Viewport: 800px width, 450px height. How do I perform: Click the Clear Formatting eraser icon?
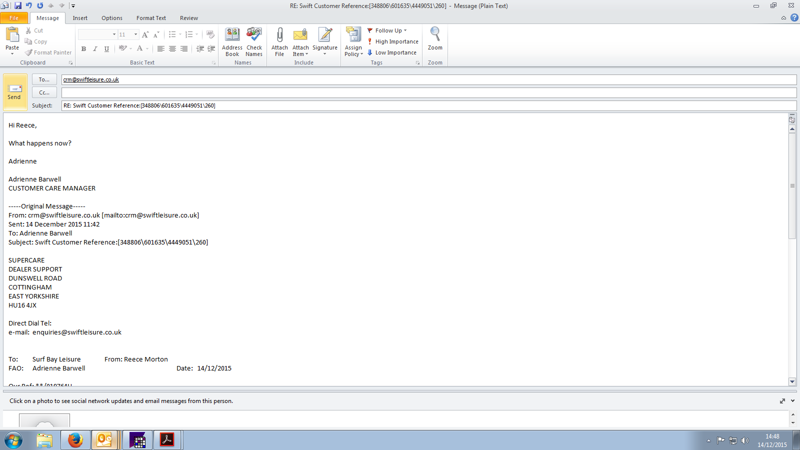210,34
